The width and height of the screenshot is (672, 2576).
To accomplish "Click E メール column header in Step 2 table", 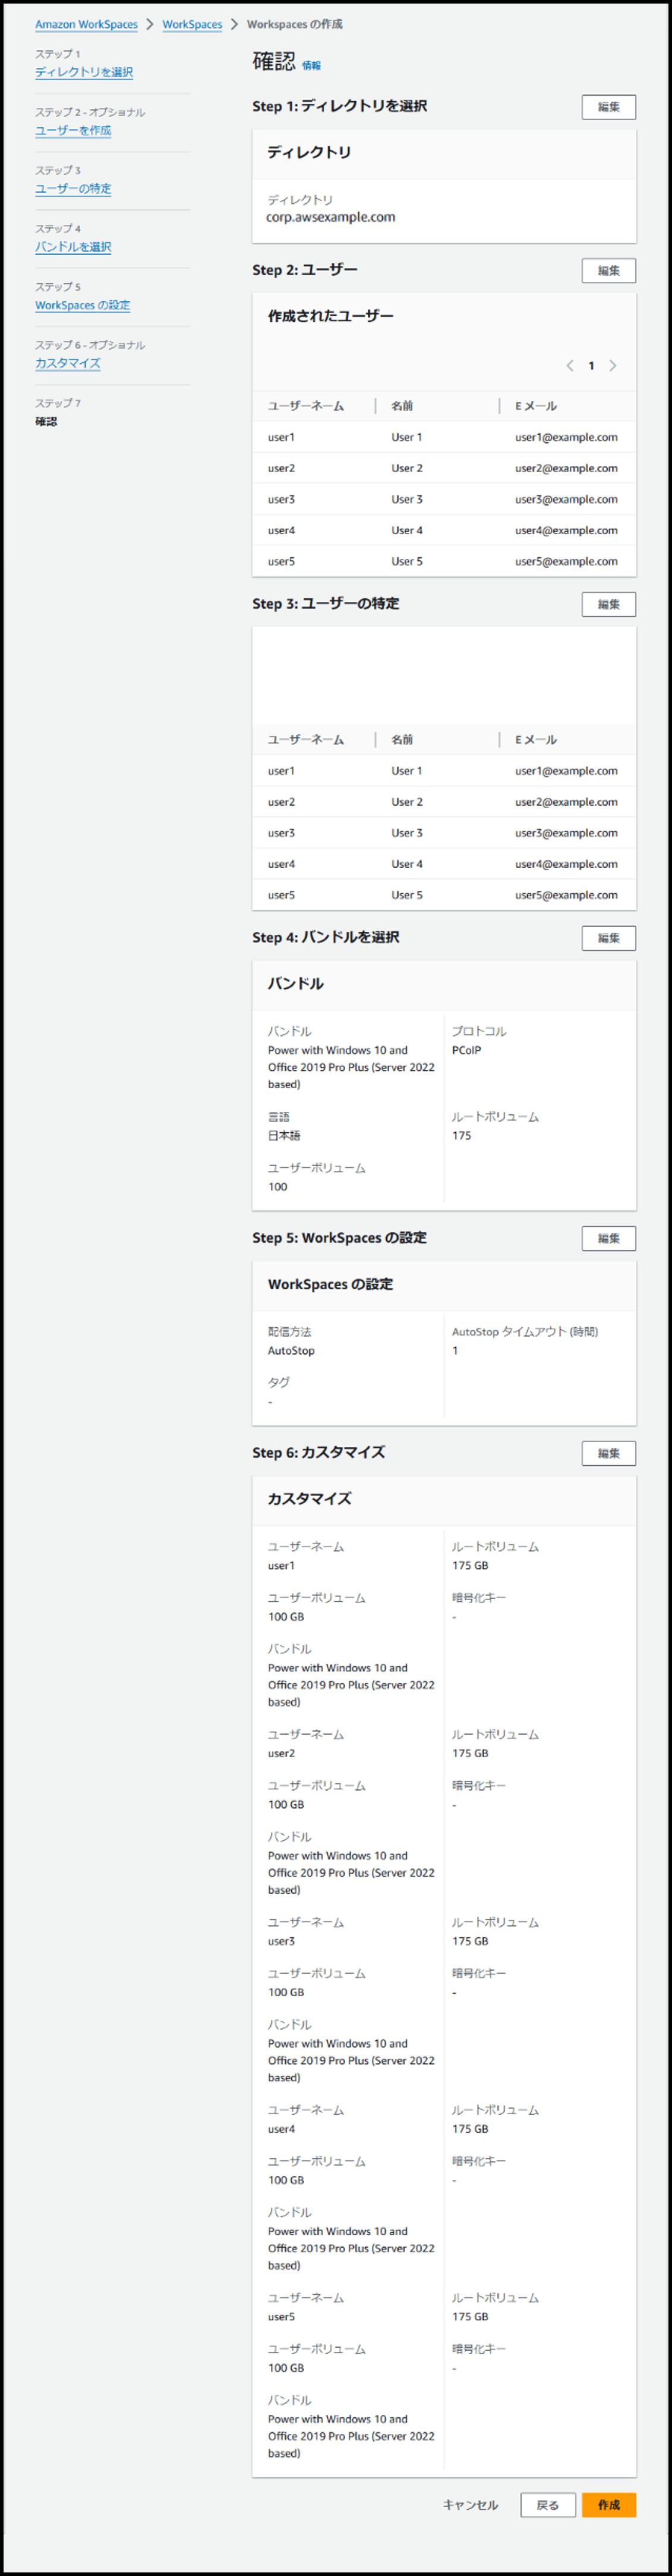I will click(x=536, y=406).
